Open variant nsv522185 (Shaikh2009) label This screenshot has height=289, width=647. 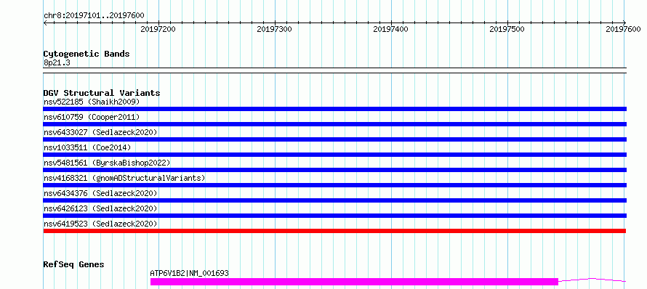pos(92,102)
